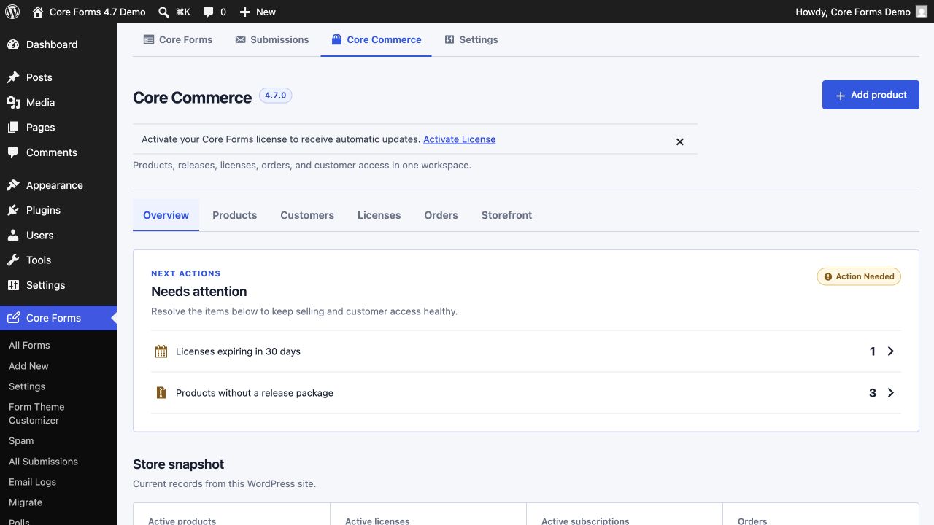This screenshot has height=525, width=934.
Task: Click the Pages icon in sidebar
Action: (x=13, y=128)
